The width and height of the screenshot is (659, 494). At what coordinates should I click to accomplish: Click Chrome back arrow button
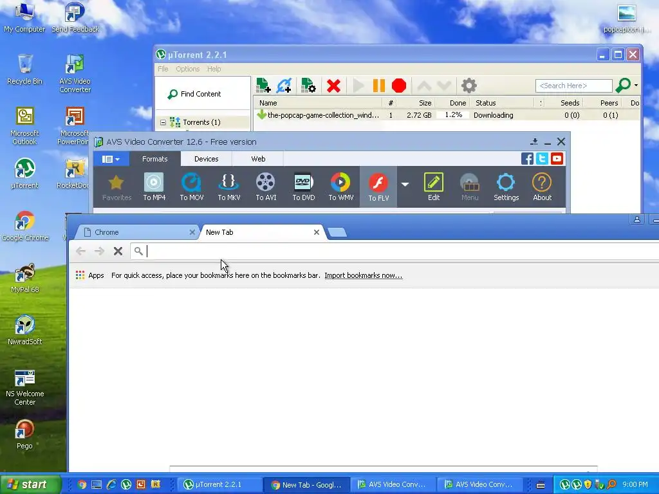pyautogui.click(x=80, y=252)
